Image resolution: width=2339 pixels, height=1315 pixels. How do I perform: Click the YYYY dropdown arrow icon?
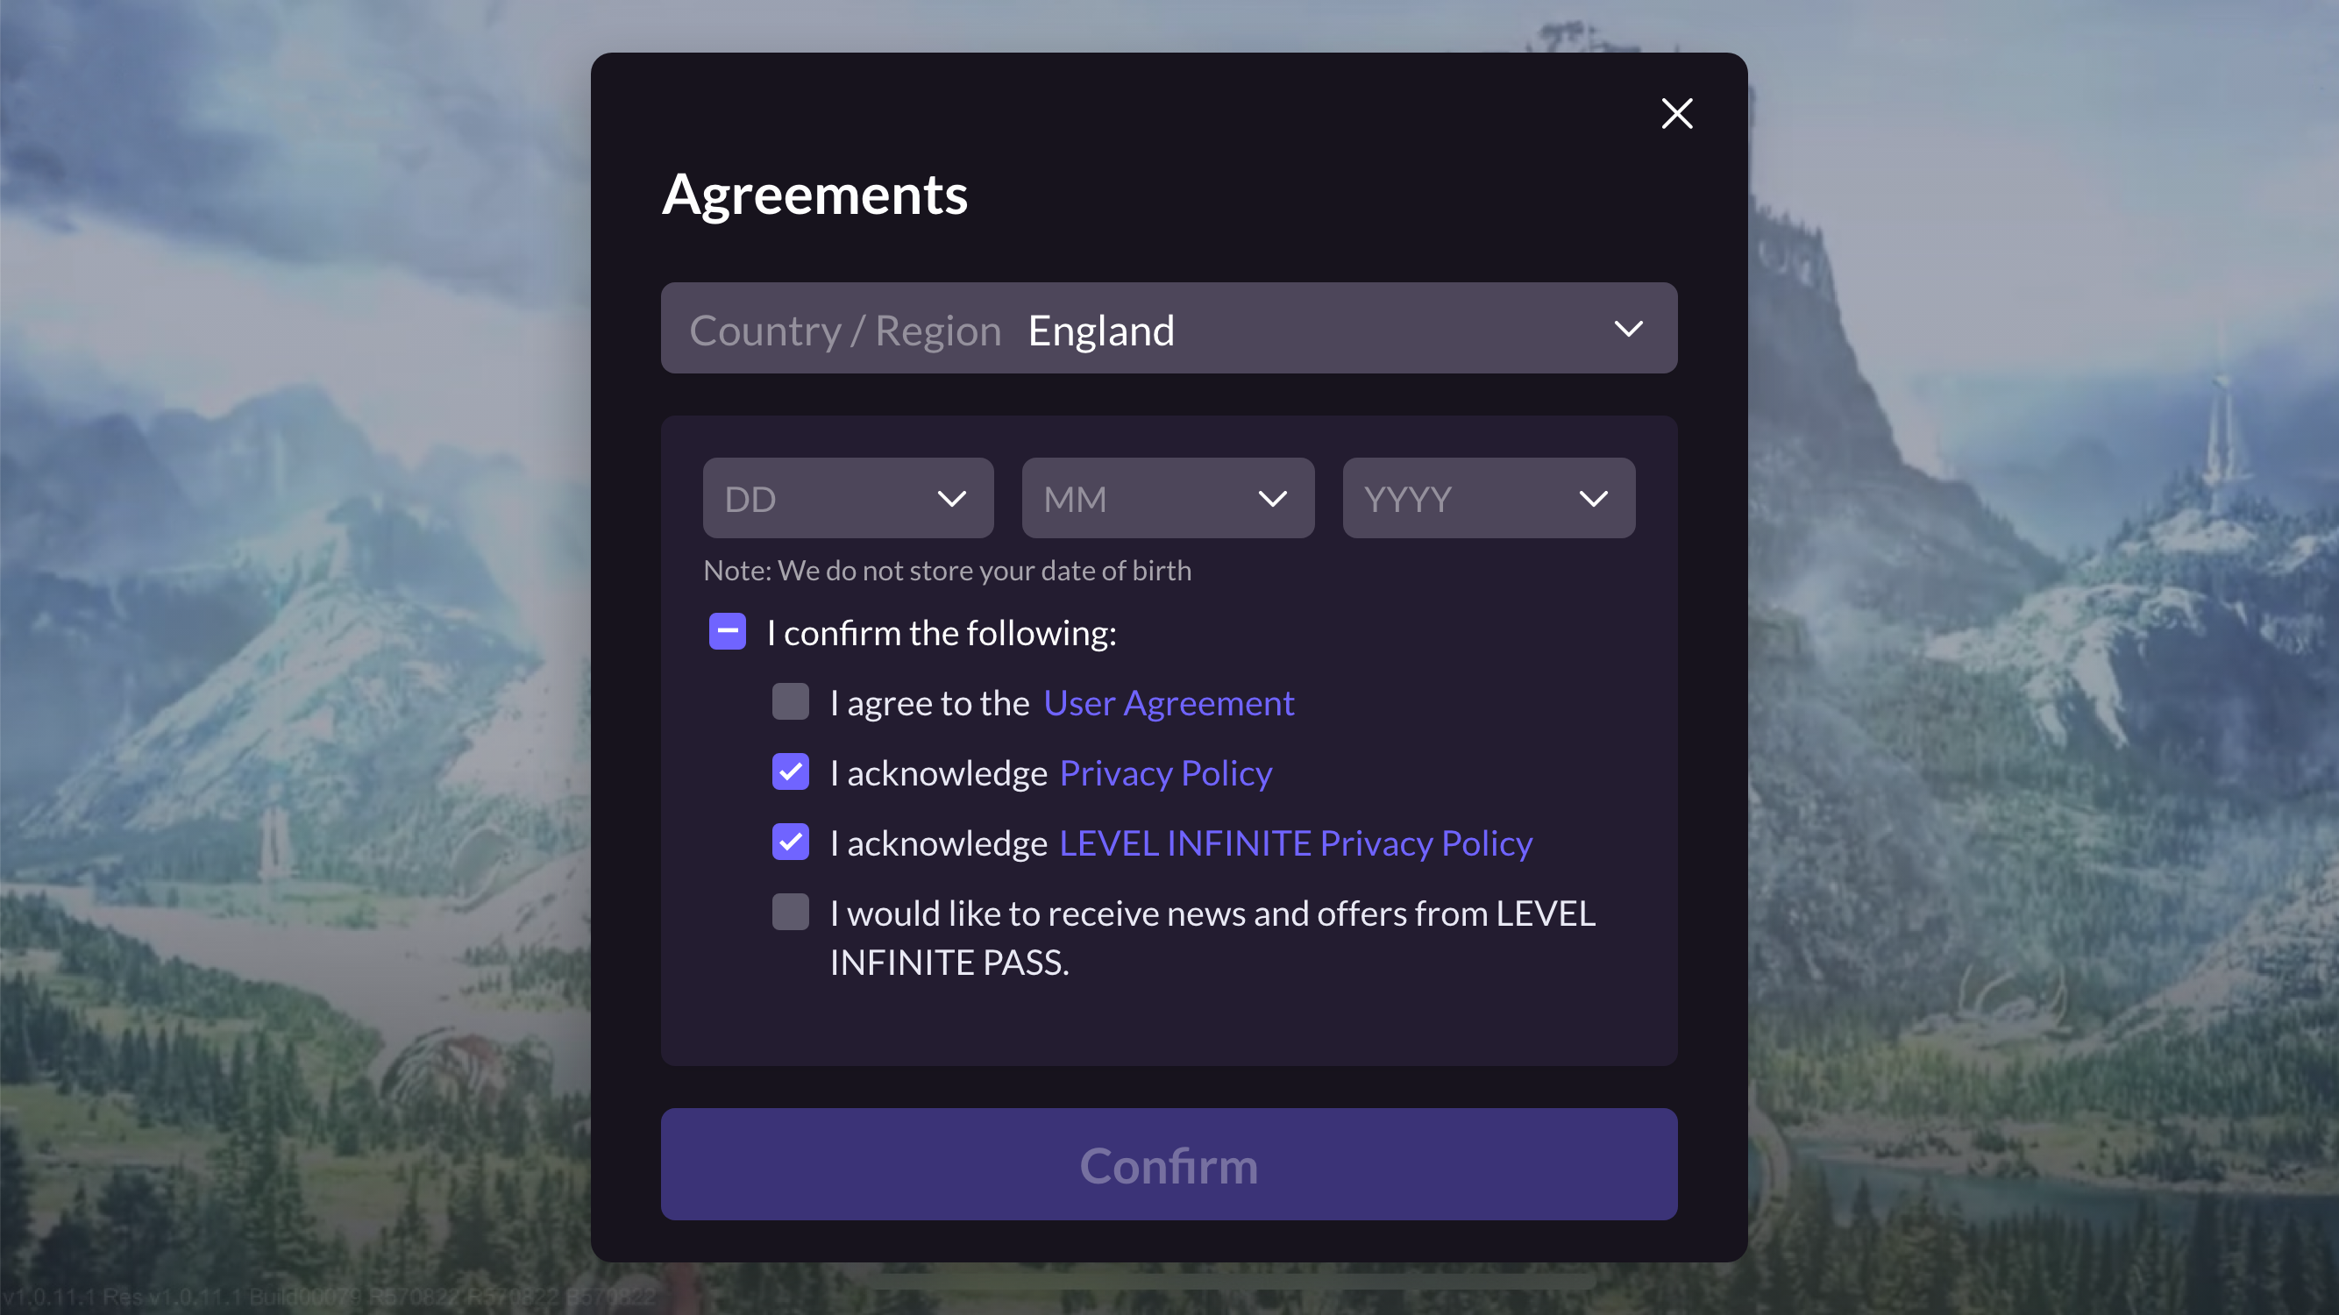(1594, 498)
